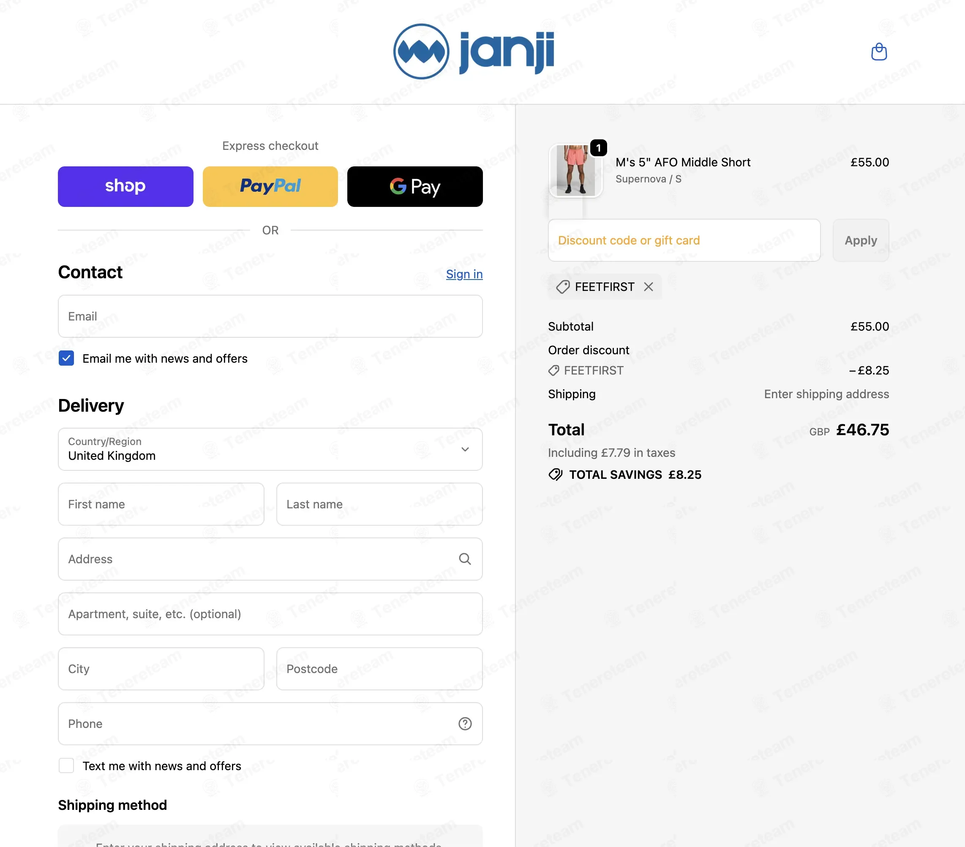
Task: Open the shopping bag cart icon
Action: click(x=879, y=52)
